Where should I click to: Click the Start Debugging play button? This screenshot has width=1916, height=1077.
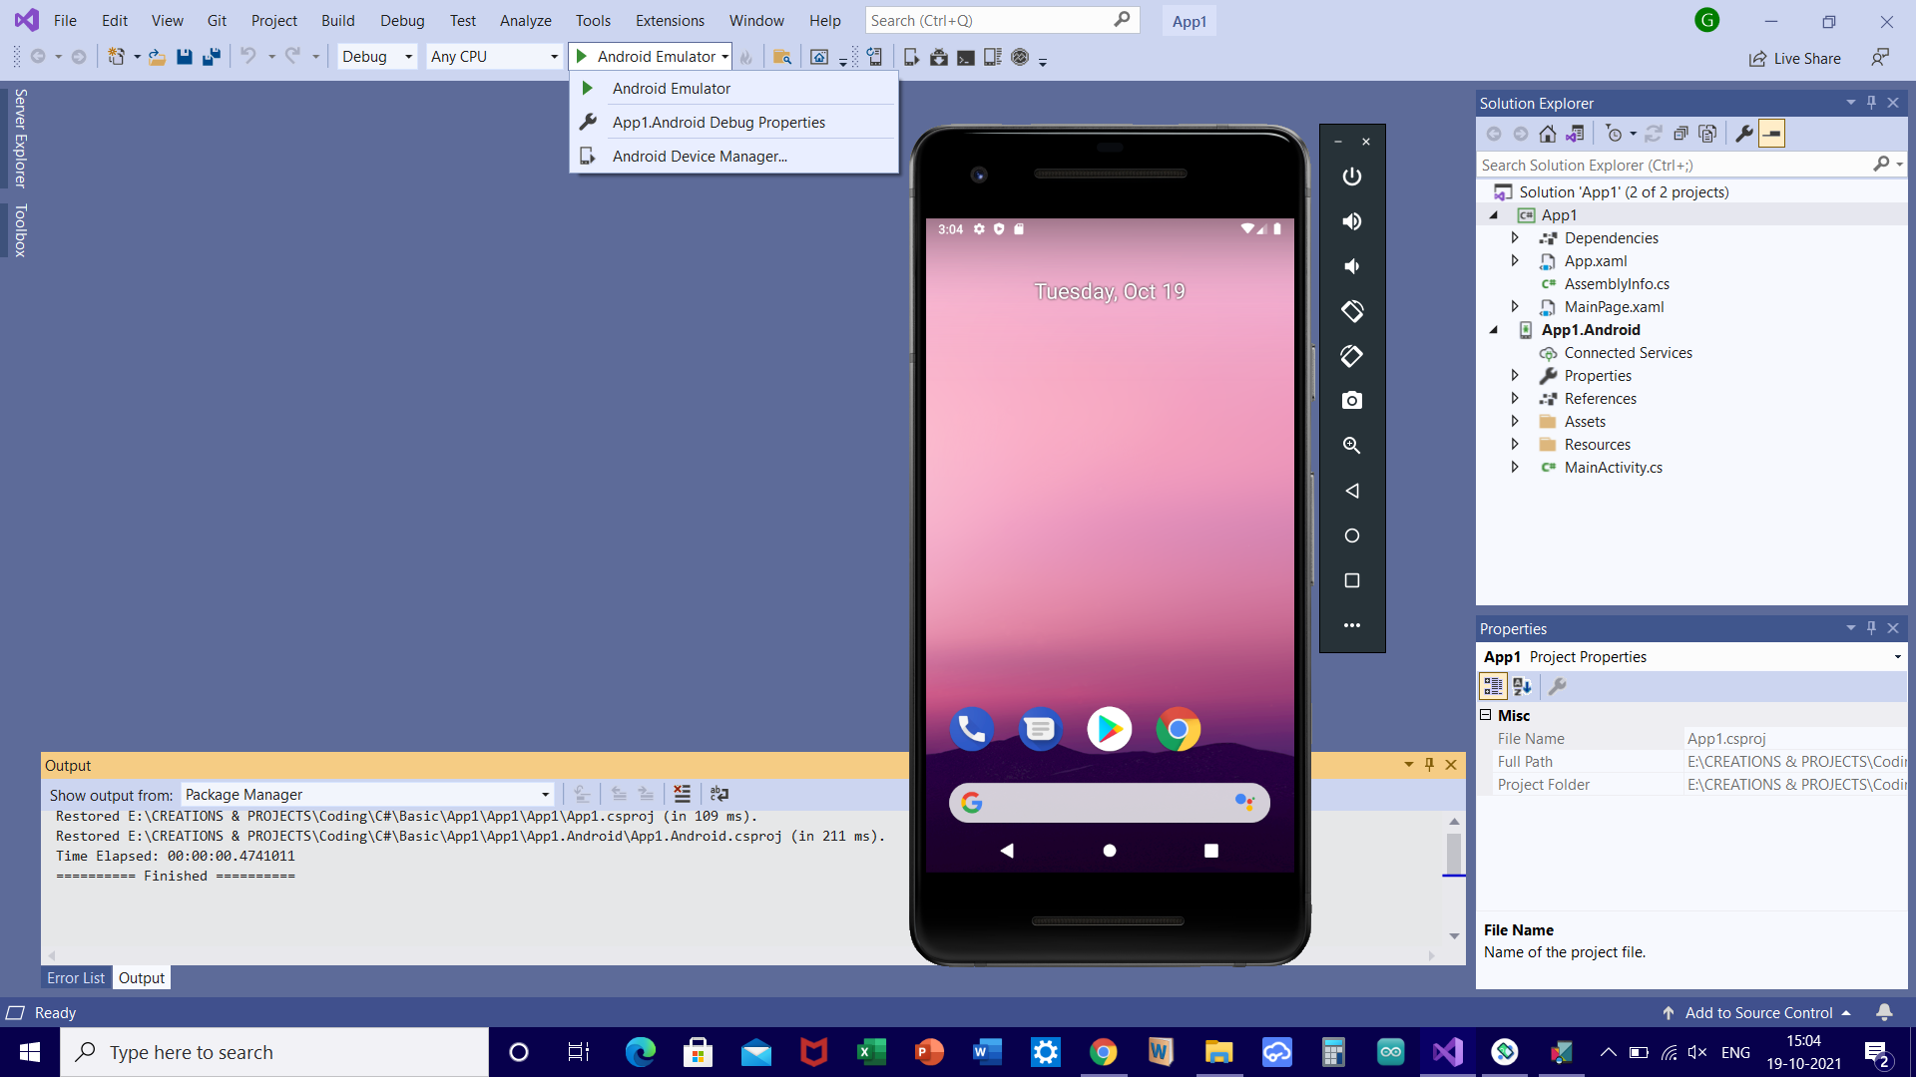(x=583, y=55)
